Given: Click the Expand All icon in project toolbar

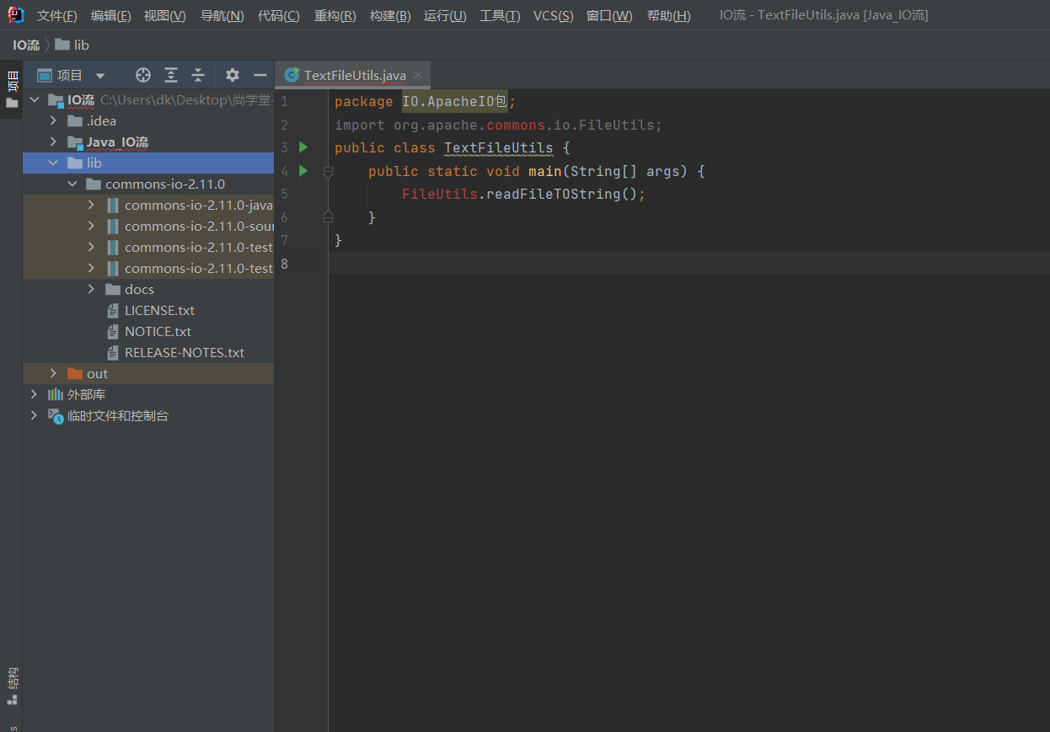Looking at the screenshot, I should coord(171,75).
